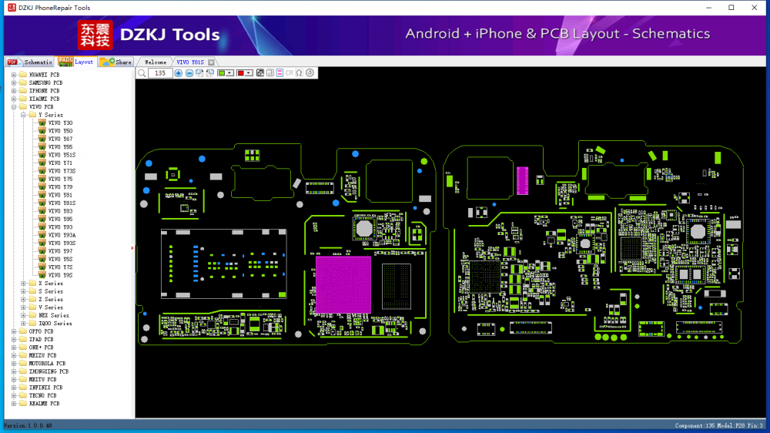
Task: Select VIVO Y67 in the tree
Action: tap(60, 139)
